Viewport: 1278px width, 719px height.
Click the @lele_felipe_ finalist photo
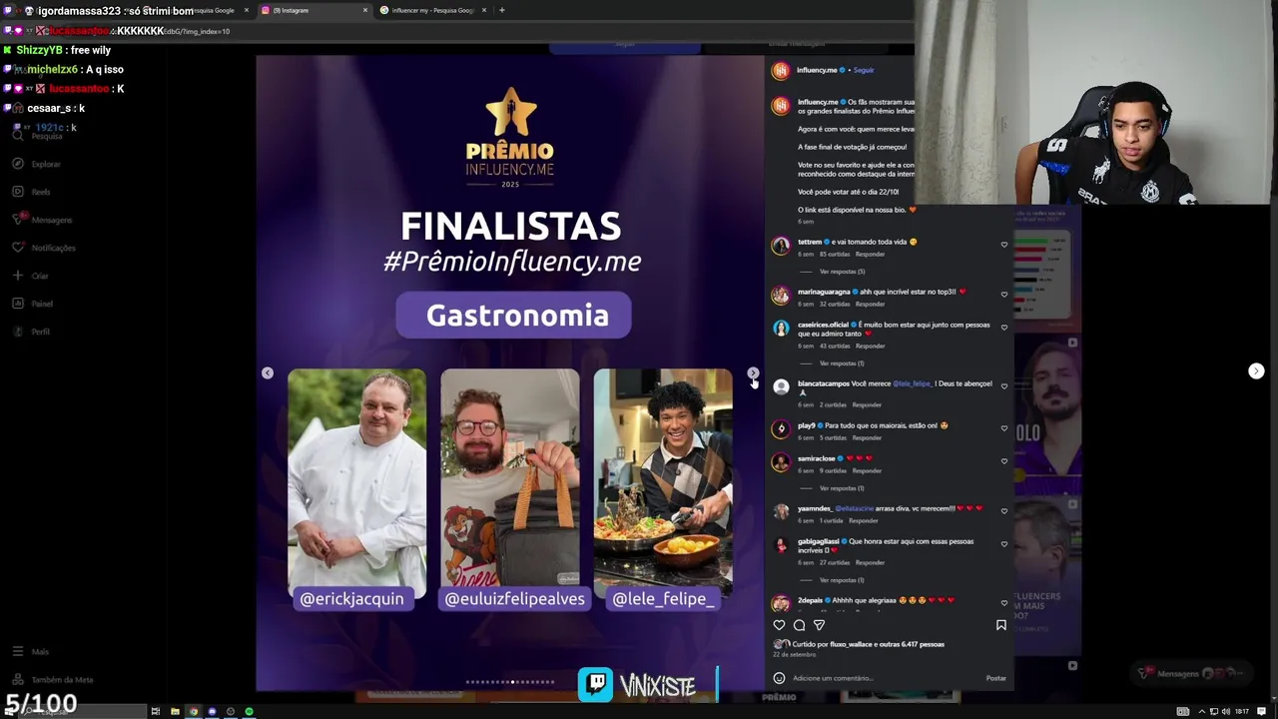663,483
